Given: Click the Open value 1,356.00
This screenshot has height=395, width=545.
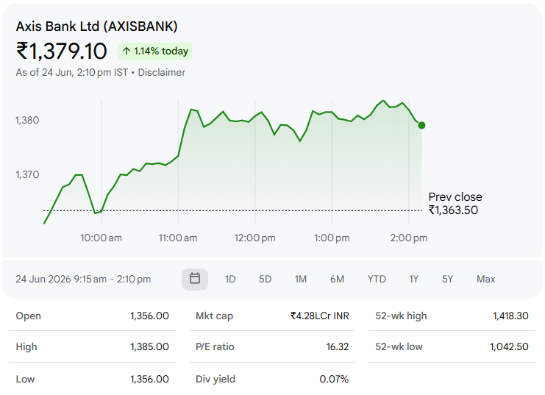Looking at the screenshot, I should tap(149, 316).
